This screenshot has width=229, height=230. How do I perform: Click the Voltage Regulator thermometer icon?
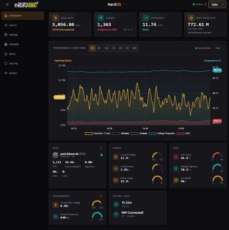176,168
